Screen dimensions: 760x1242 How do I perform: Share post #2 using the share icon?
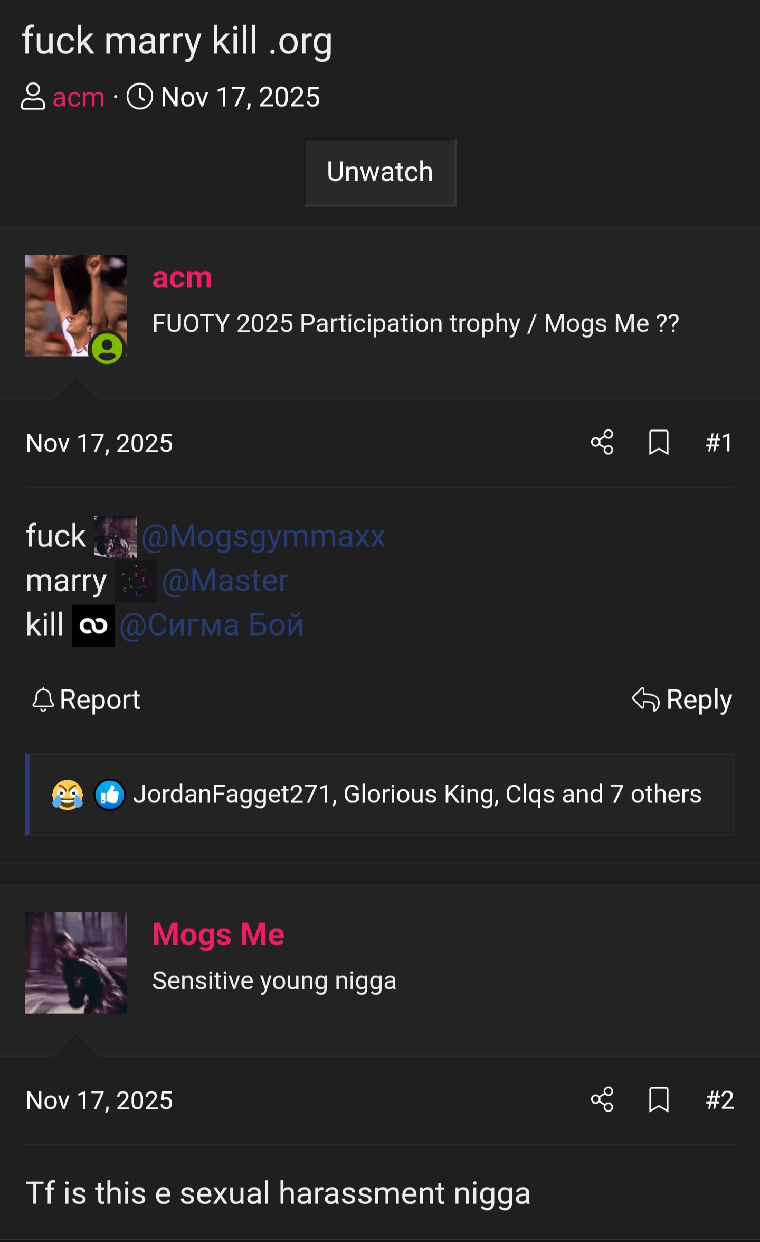602,1100
